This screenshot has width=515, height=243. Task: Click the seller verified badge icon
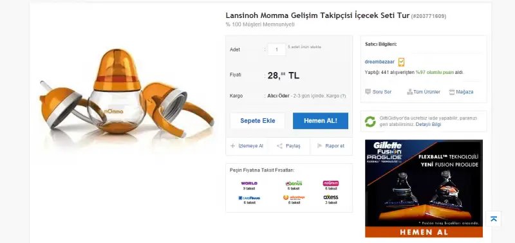(401, 62)
